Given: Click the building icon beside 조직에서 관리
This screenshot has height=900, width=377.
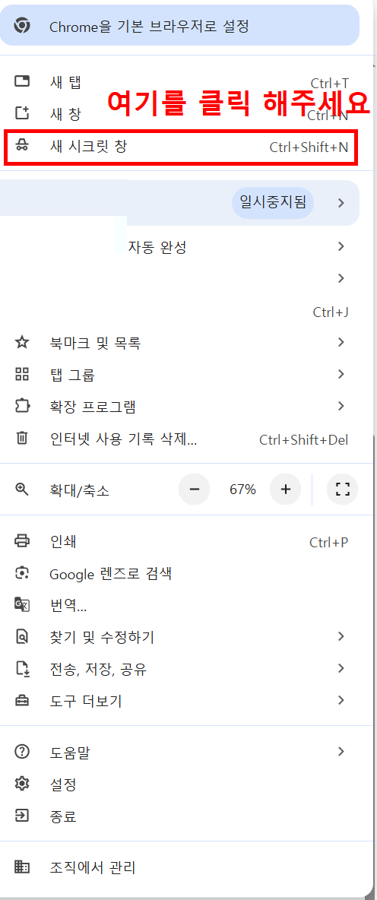Looking at the screenshot, I should point(22,867).
